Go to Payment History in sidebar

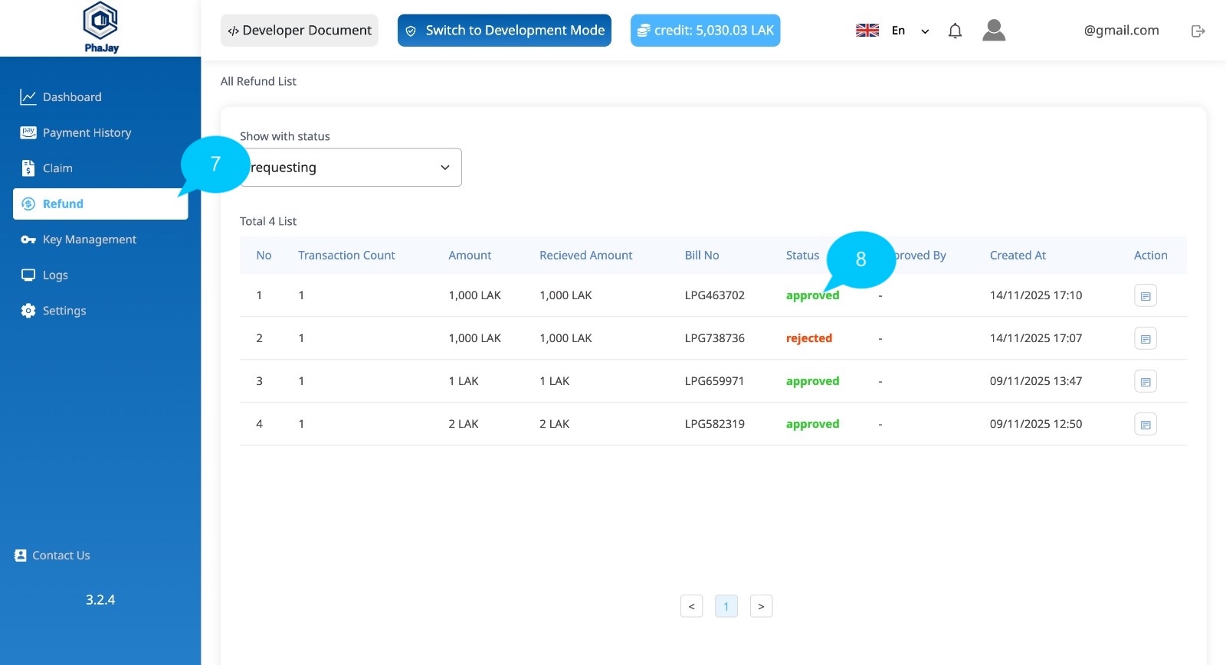point(87,133)
